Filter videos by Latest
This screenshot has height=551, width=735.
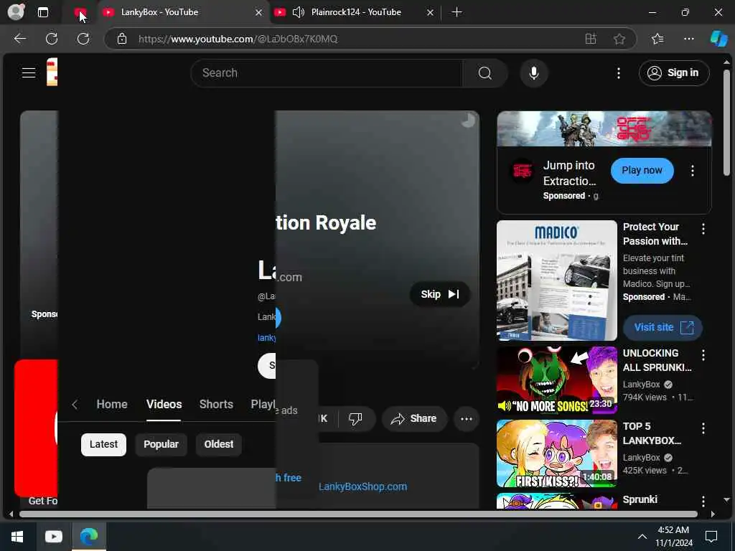click(103, 444)
